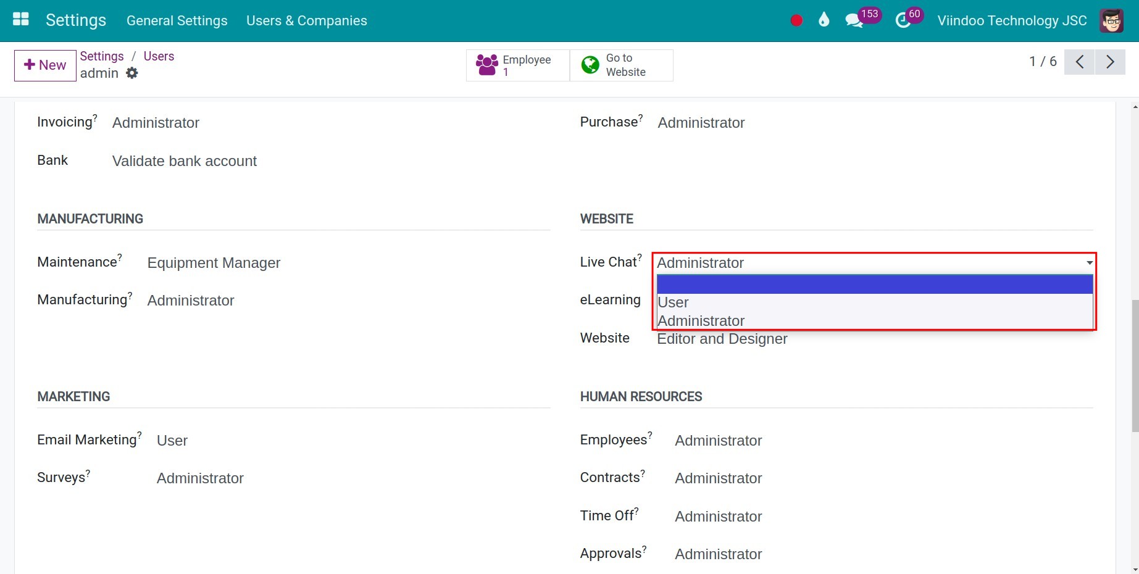The image size is (1139, 574).
Task: Open Employees Administrator dropdown
Action: [x=884, y=441]
